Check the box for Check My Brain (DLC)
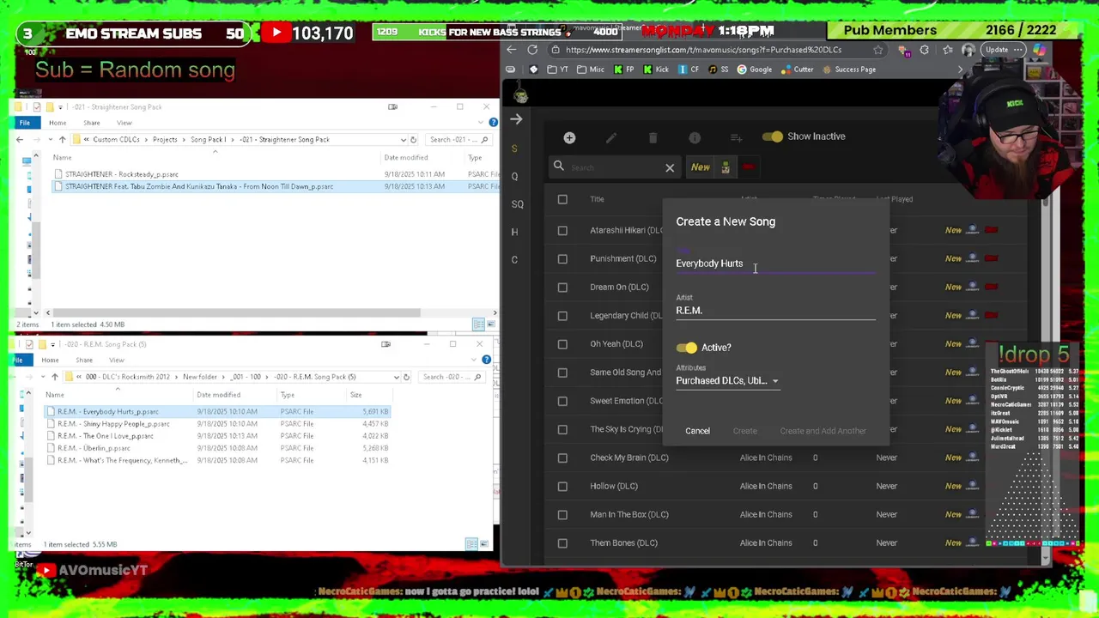 562,457
